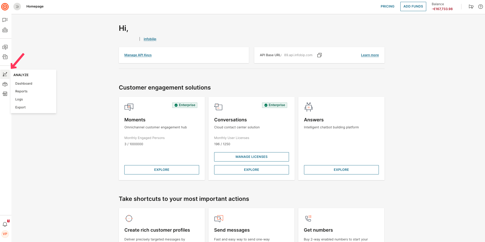Click the Infobip logo icon
This screenshot has height=242, width=485.
tap(5, 7)
